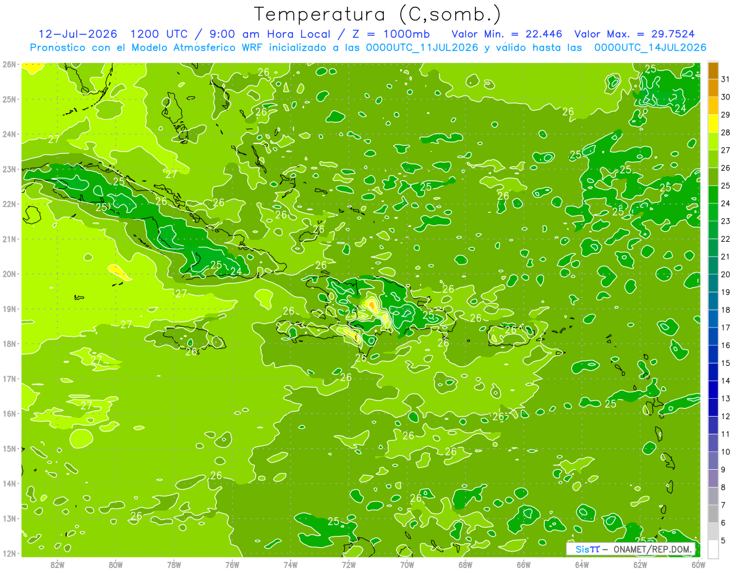The width and height of the screenshot is (742, 573).
Task: Click the title "Temperatura (C,somb.)"
Action: pos(378,14)
